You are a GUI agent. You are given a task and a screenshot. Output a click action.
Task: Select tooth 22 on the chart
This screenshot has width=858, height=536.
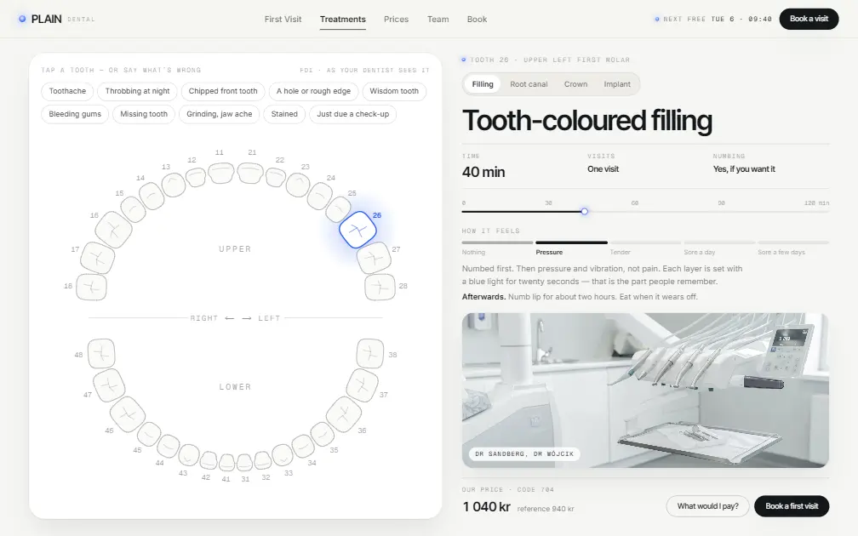(276, 177)
